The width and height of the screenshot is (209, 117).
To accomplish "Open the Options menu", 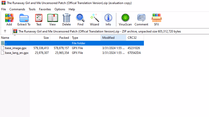I will pos(60,9).
